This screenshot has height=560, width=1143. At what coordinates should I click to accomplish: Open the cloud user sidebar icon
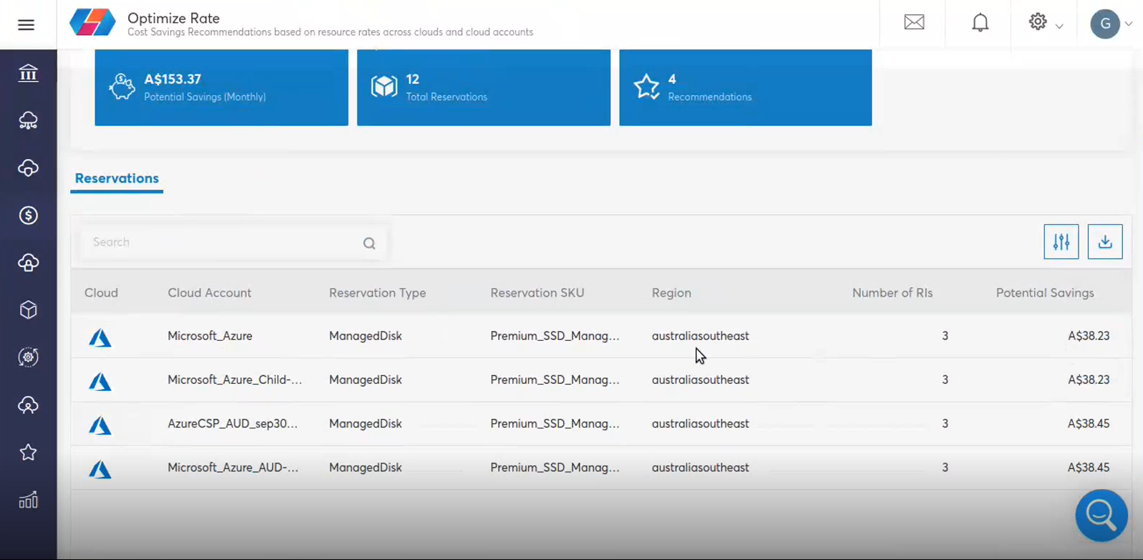click(x=28, y=405)
